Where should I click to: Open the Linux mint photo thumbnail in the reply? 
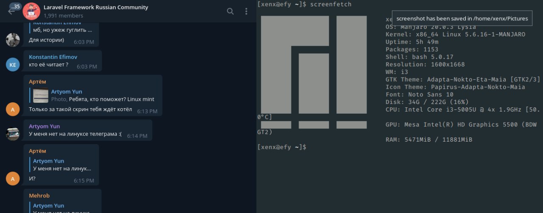point(40,96)
